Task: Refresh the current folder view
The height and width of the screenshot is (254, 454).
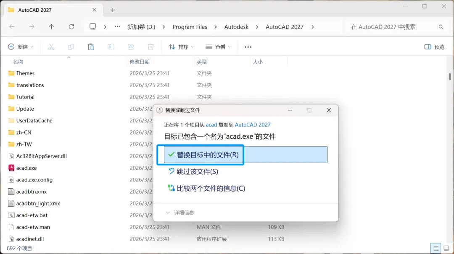Action: [71, 27]
